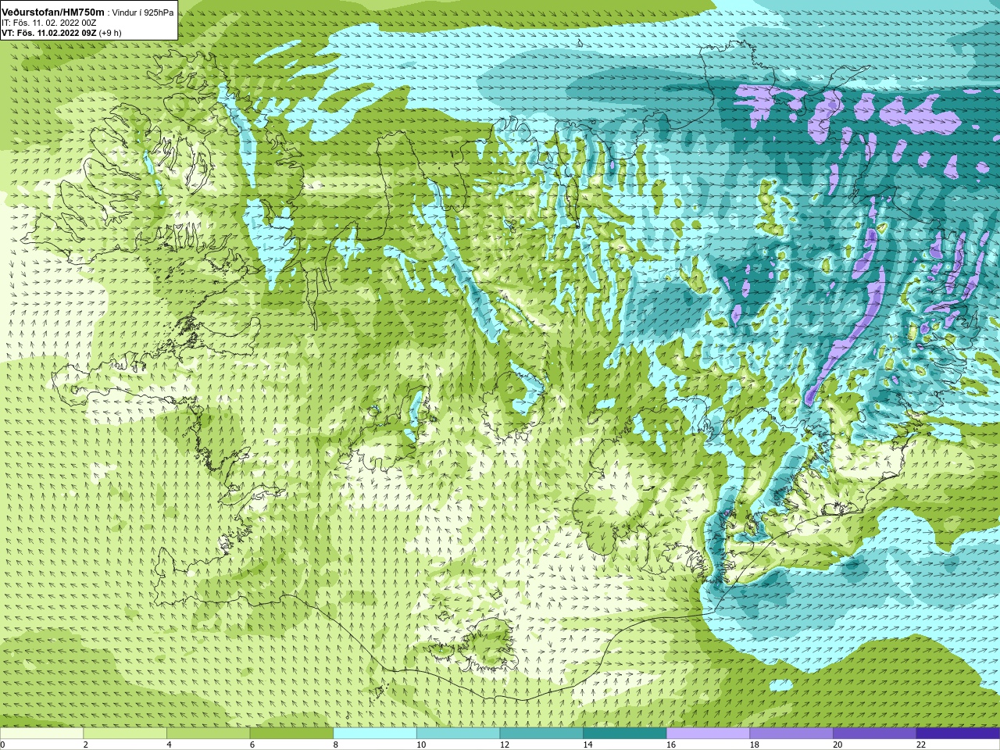Click the legend scale label '2'
1000x750 pixels.
[85, 745]
